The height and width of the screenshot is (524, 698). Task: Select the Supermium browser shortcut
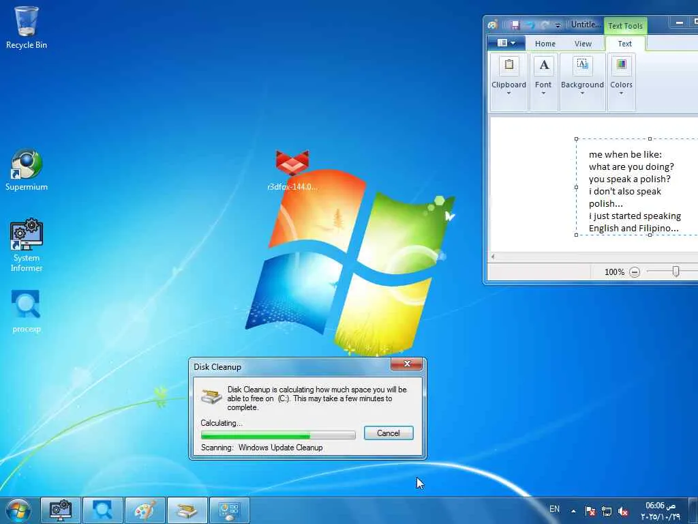[27, 170]
